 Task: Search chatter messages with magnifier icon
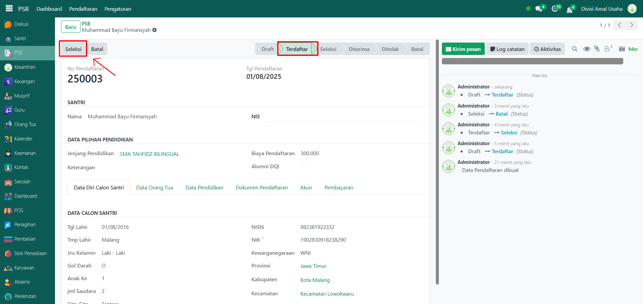coord(575,49)
